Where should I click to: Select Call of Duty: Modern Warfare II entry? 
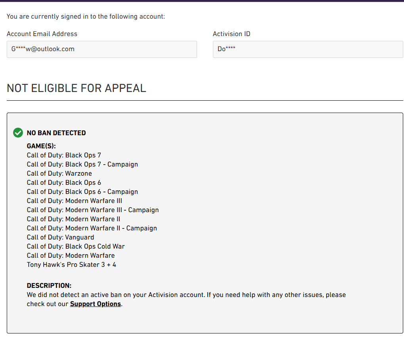73,219
